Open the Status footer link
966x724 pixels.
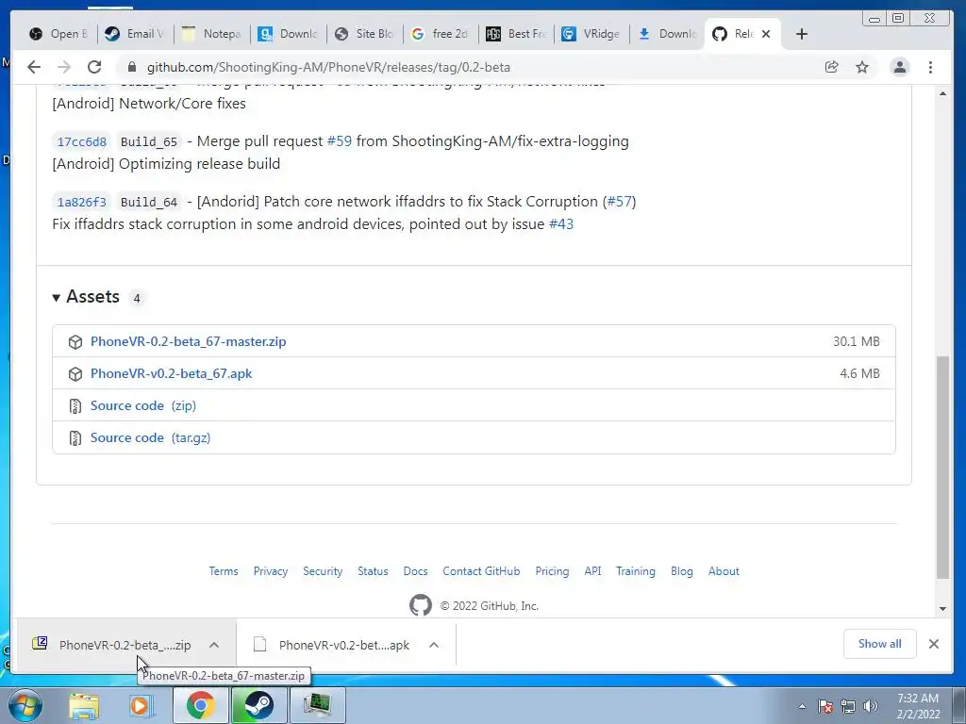click(x=373, y=571)
